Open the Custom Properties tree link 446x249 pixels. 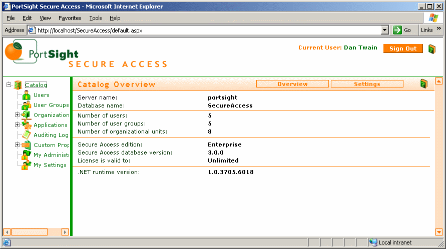(x=51, y=145)
